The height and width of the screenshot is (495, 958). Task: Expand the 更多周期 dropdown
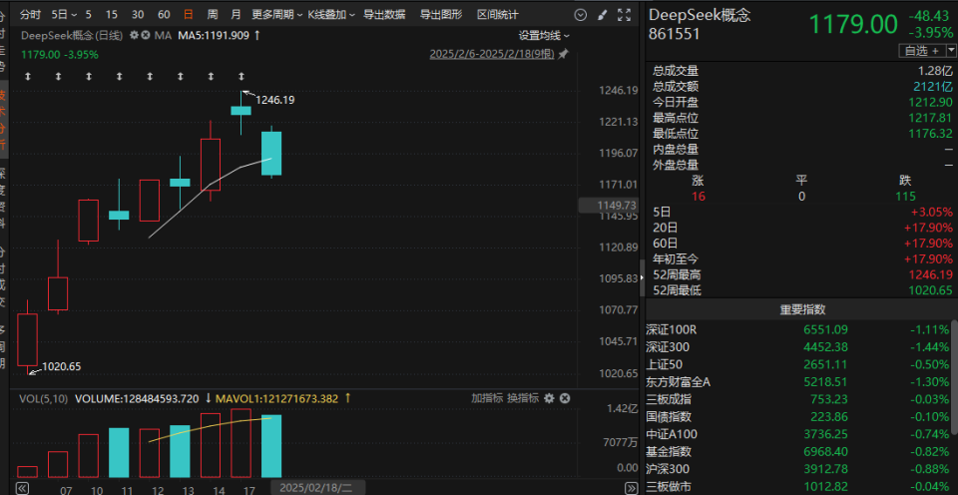(277, 15)
